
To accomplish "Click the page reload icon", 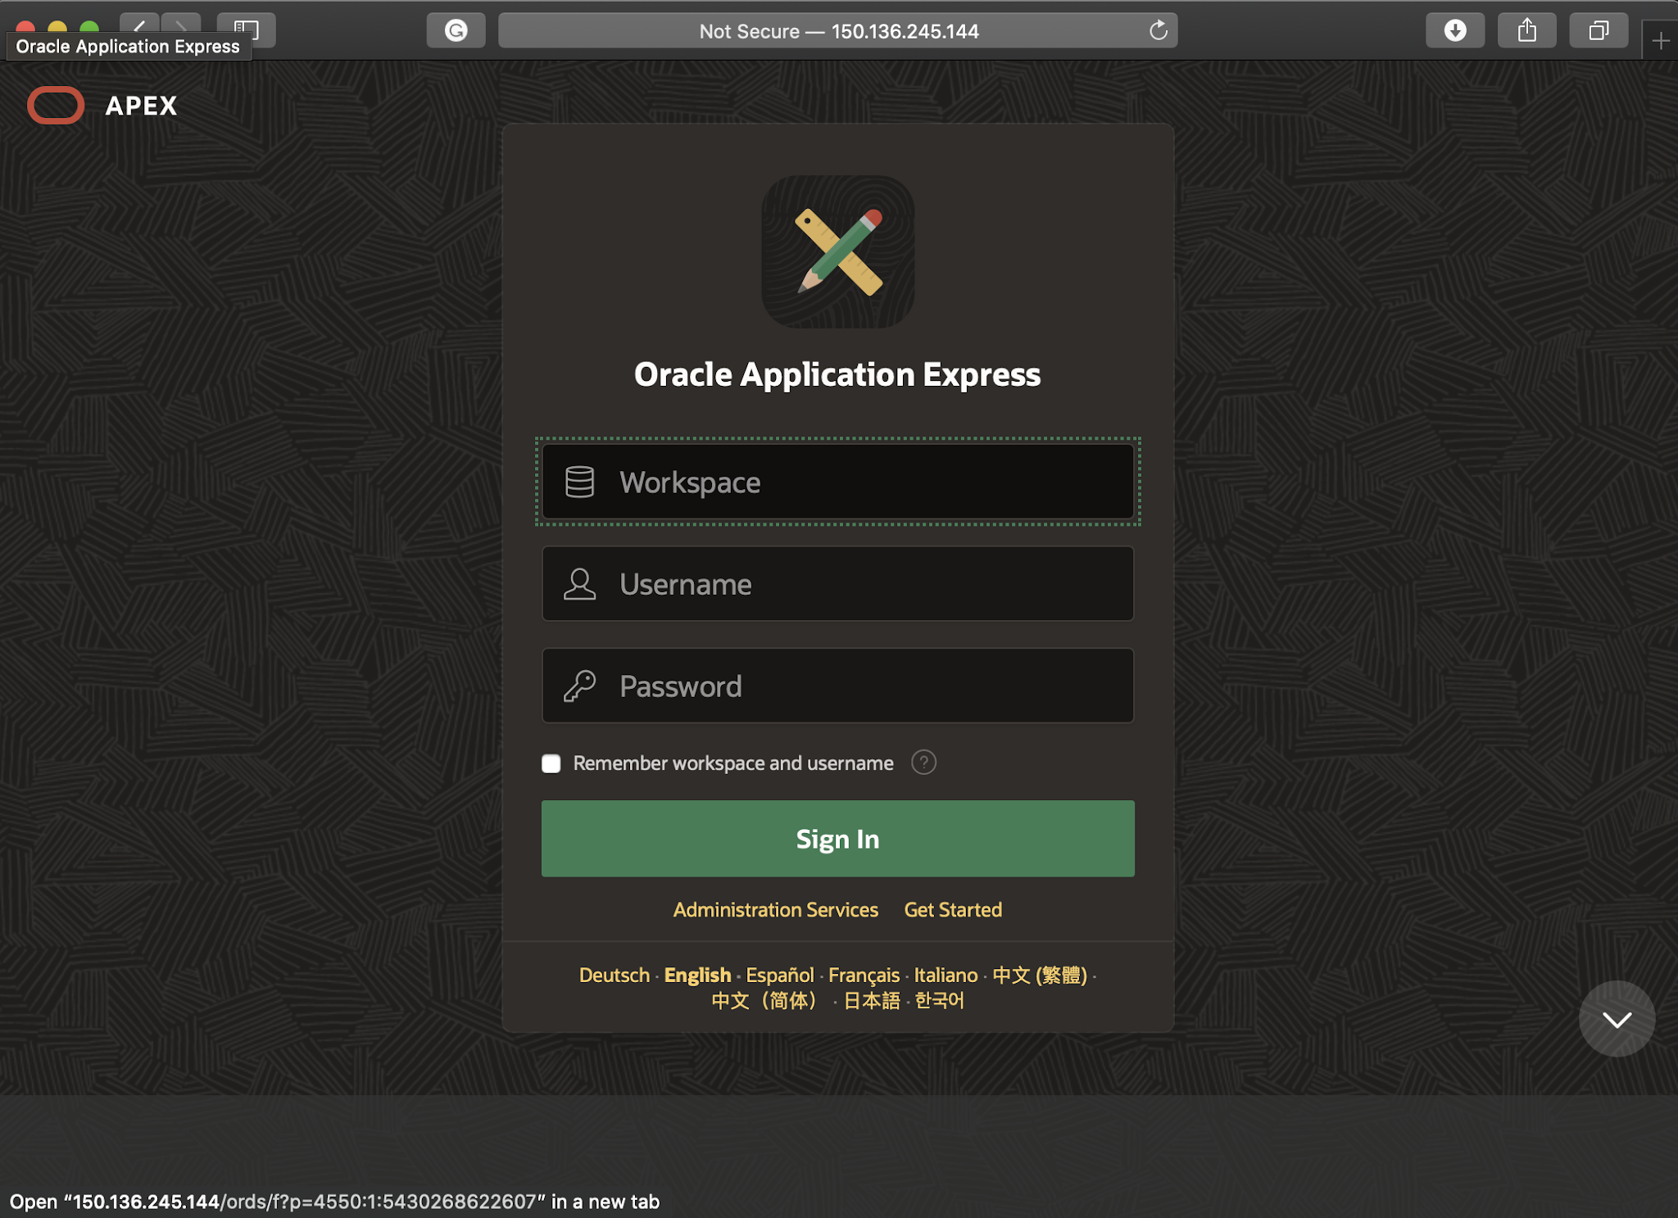I will [1158, 31].
